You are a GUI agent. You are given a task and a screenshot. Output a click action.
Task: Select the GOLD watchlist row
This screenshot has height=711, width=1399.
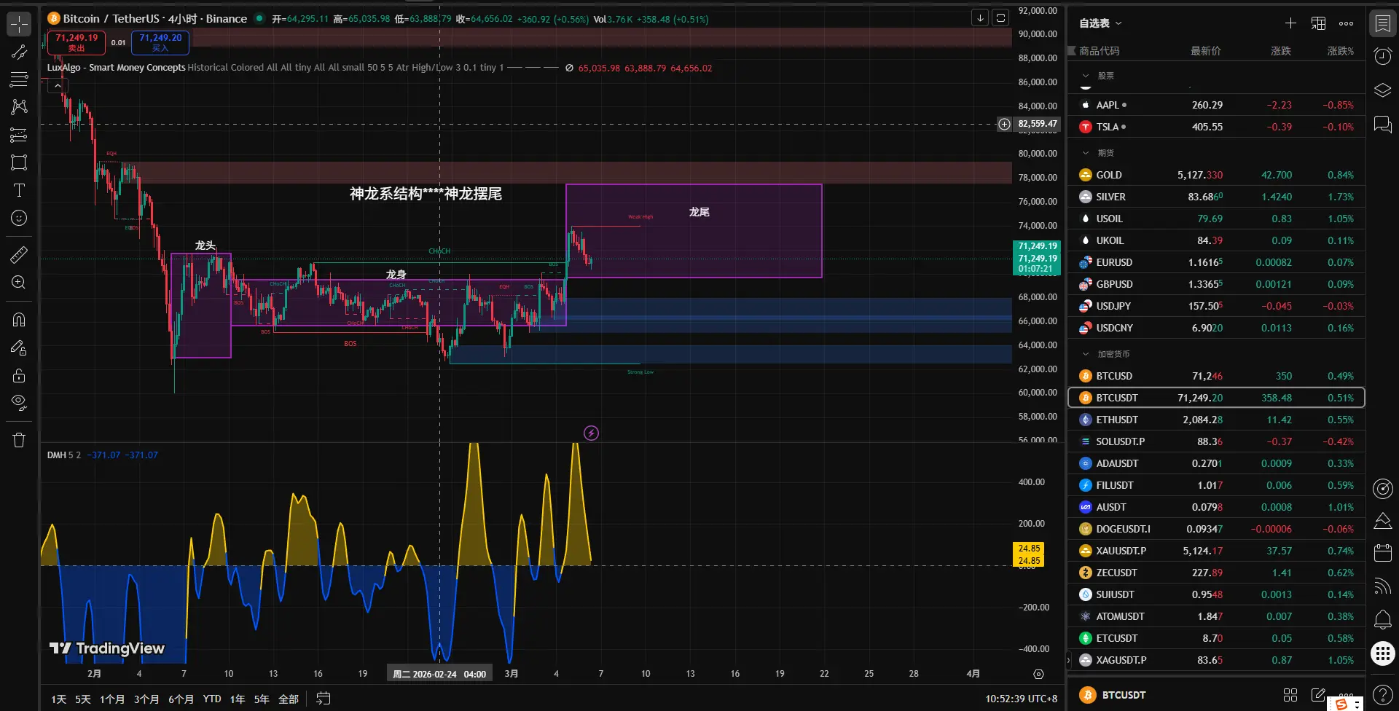pyautogui.click(x=1216, y=175)
